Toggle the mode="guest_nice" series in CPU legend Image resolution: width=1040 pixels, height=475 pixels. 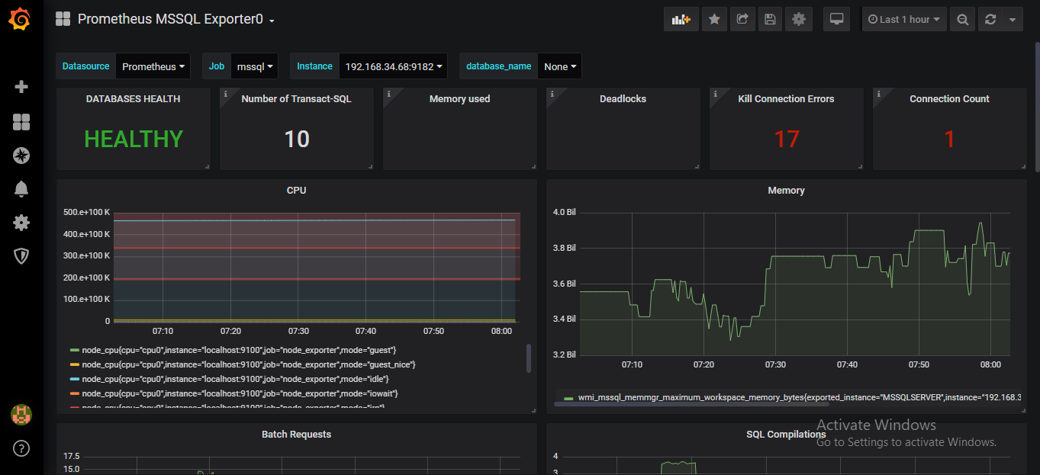(x=249, y=364)
